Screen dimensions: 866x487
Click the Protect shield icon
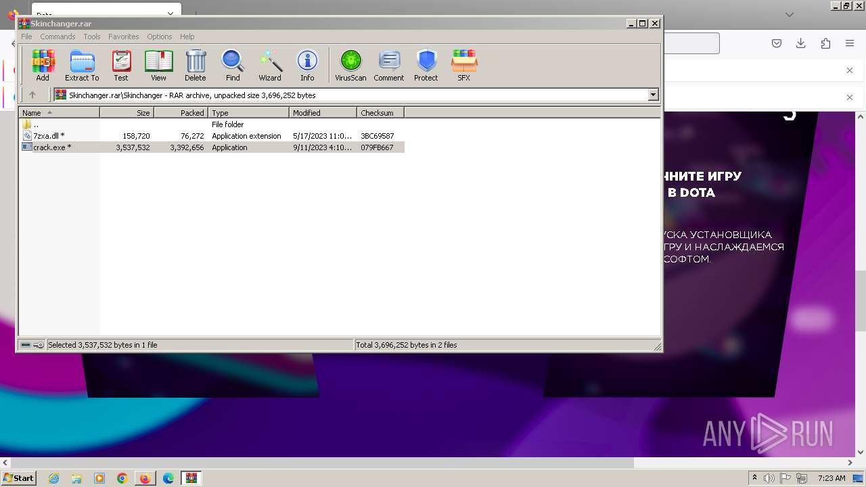point(426,66)
